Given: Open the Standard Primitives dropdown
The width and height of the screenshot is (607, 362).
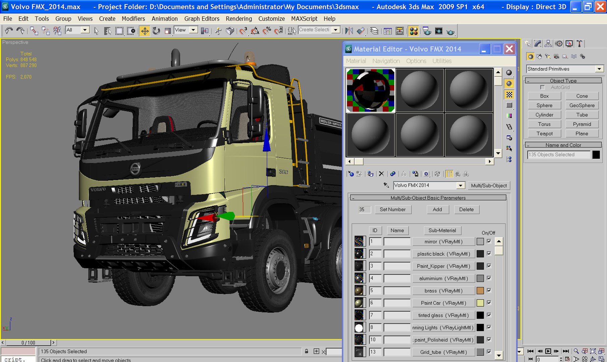Looking at the screenshot, I should coord(599,69).
